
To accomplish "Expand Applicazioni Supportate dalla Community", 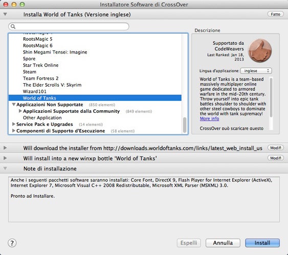I will 20,111.
